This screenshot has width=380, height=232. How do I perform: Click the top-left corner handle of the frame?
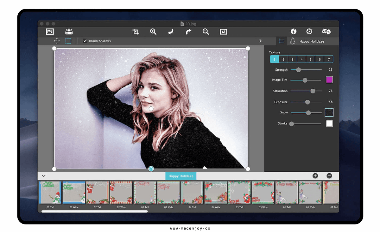[54, 48]
